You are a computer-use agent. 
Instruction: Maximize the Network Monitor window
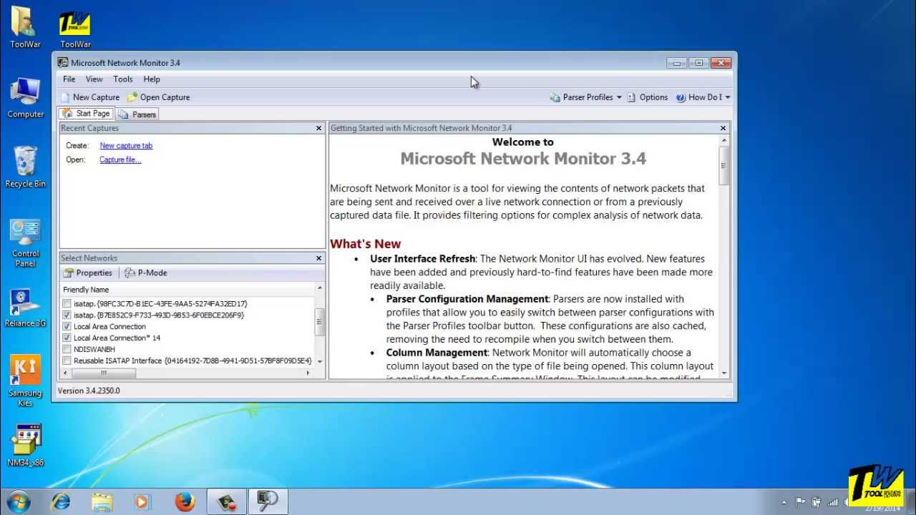pos(698,63)
